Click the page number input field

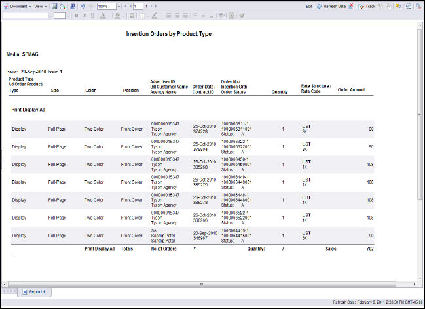pos(138,5)
